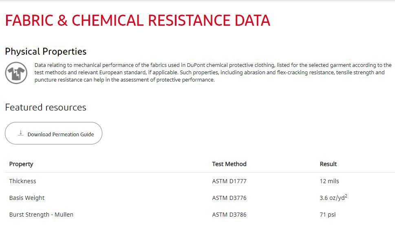Click the download arrow icon
This screenshot has width=395, height=226.
21,133
